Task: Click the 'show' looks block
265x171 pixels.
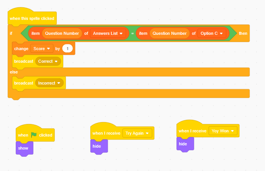Action: pos(25,148)
